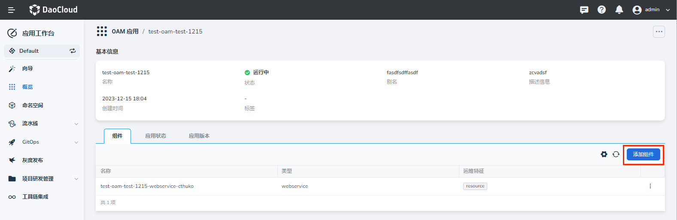Open 灰度发布 canary release item

(x=33, y=160)
